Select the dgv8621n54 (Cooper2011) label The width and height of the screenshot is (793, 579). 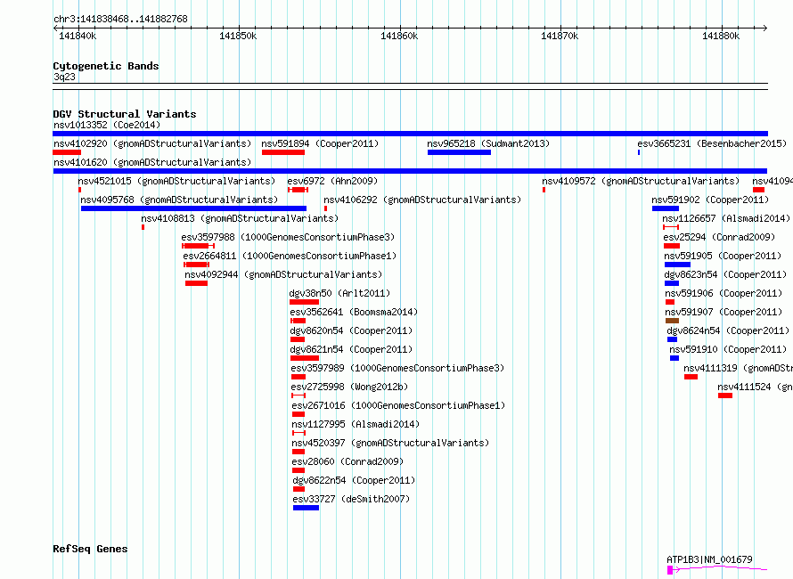click(x=351, y=349)
